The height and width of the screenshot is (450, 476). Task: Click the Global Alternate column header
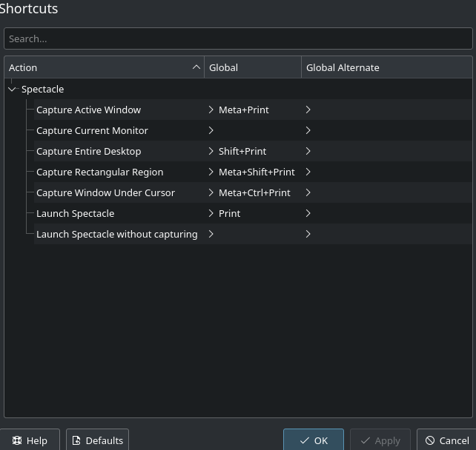(x=387, y=67)
